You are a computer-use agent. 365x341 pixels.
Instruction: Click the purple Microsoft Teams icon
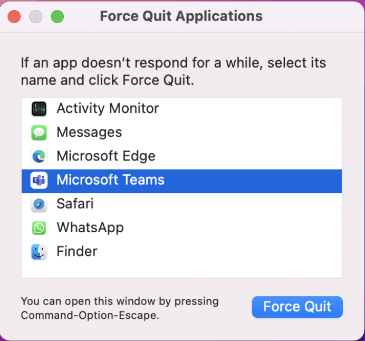click(x=39, y=180)
